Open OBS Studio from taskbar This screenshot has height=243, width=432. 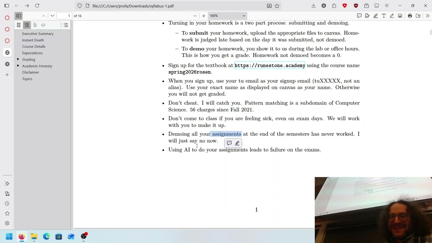pyautogui.click(x=83, y=237)
